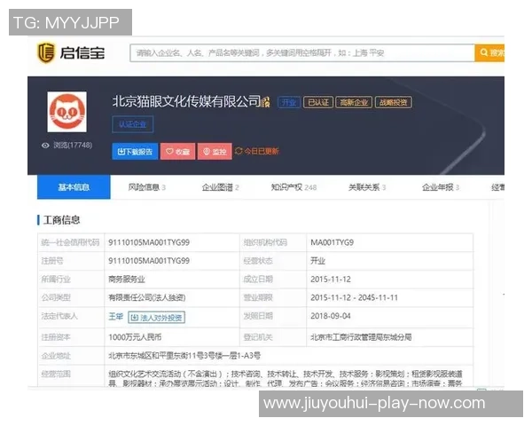The height and width of the screenshot is (426, 532).
Task: Click the 法人对外投资 button
Action: coord(156,318)
